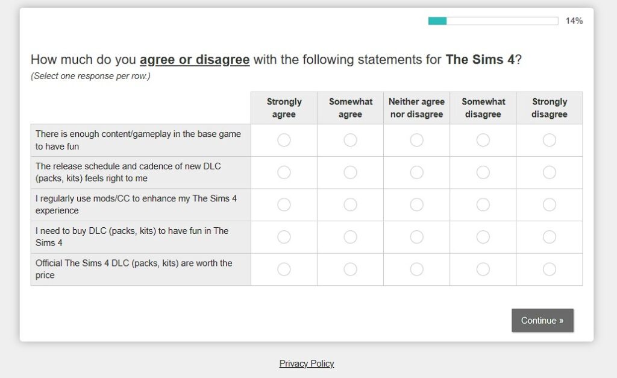The height and width of the screenshot is (378, 617).
Task: Select Strongly agree for DLC worth the price
Action: pos(284,269)
